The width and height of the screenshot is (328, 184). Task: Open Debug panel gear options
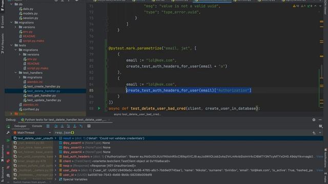(x=314, y=120)
